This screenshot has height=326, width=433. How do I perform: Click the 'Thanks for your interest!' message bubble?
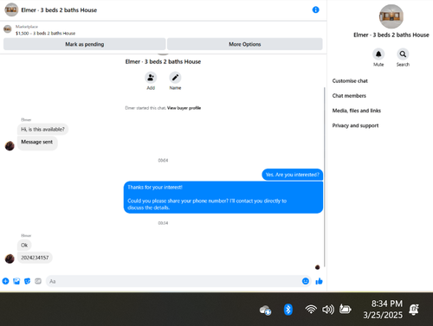click(223, 197)
